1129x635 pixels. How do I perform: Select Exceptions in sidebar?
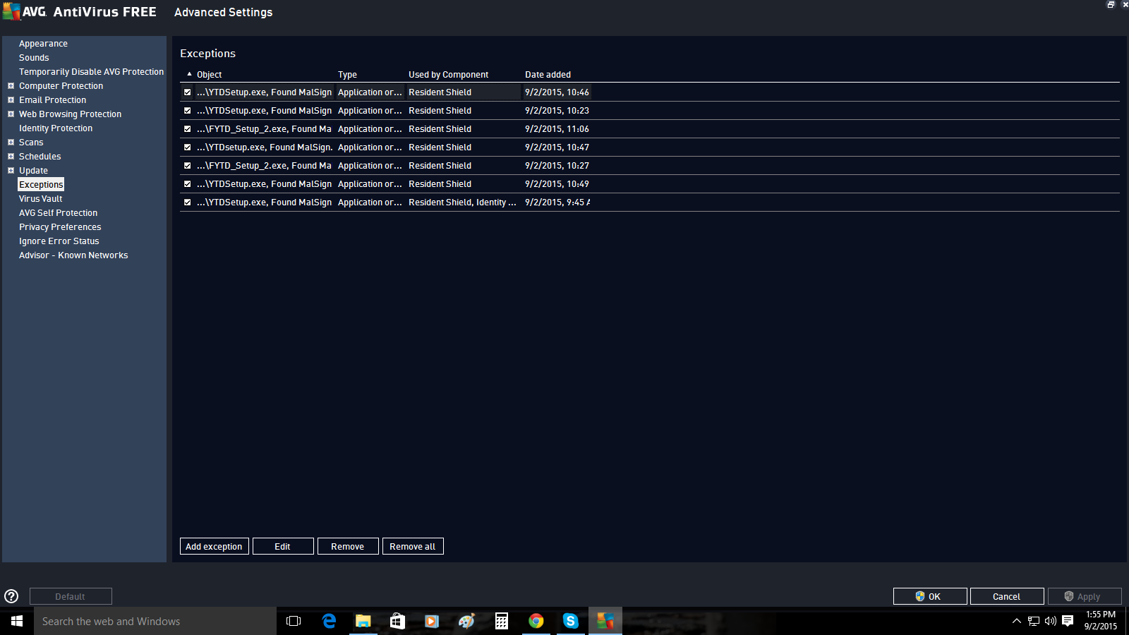[x=41, y=185]
